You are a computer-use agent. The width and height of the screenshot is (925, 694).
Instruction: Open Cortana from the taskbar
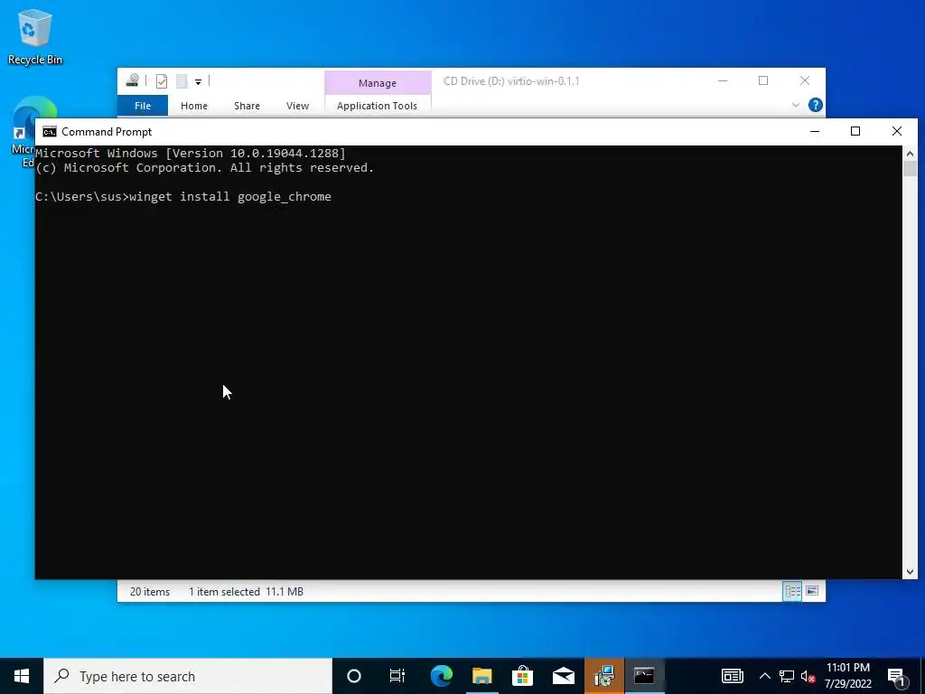[x=354, y=676]
